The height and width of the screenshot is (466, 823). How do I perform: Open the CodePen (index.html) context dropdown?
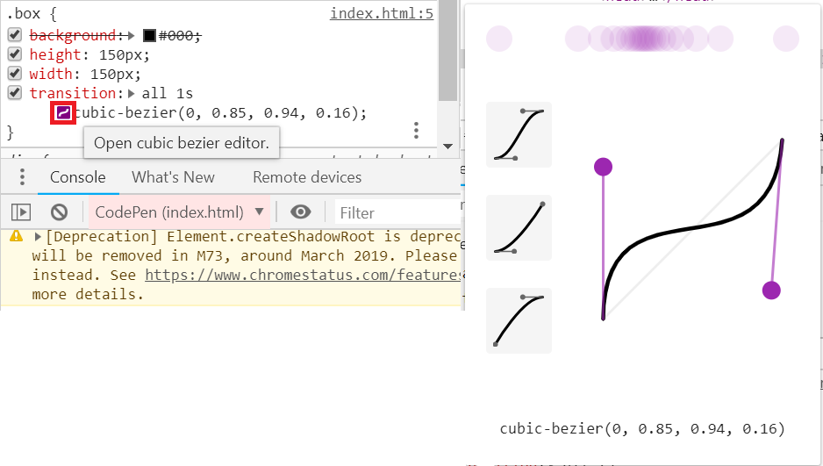coord(179,211)
